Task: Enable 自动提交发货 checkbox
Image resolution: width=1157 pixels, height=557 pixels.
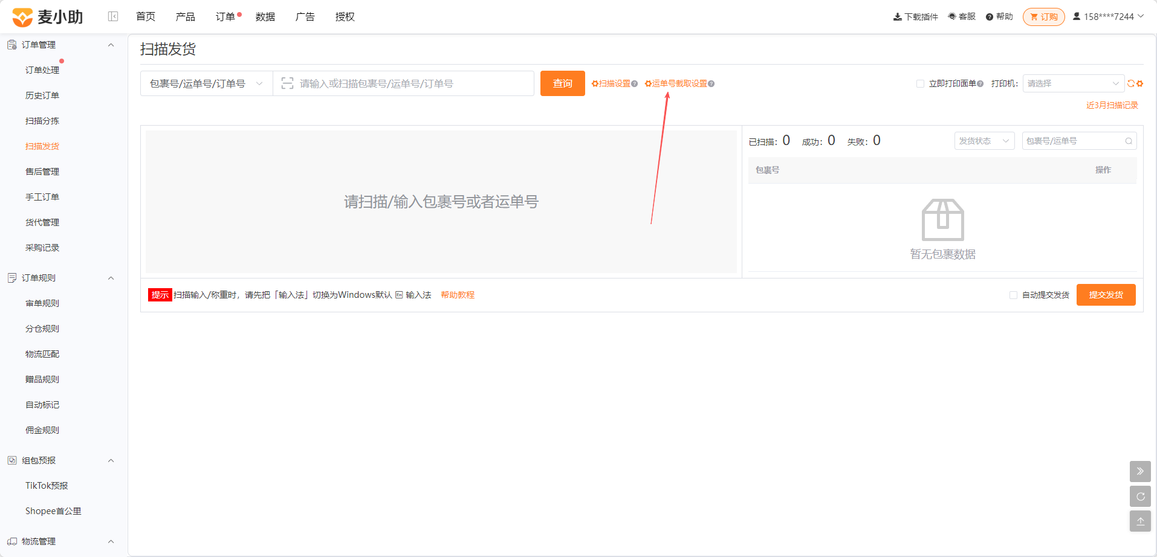Action: click(1013, 295)
